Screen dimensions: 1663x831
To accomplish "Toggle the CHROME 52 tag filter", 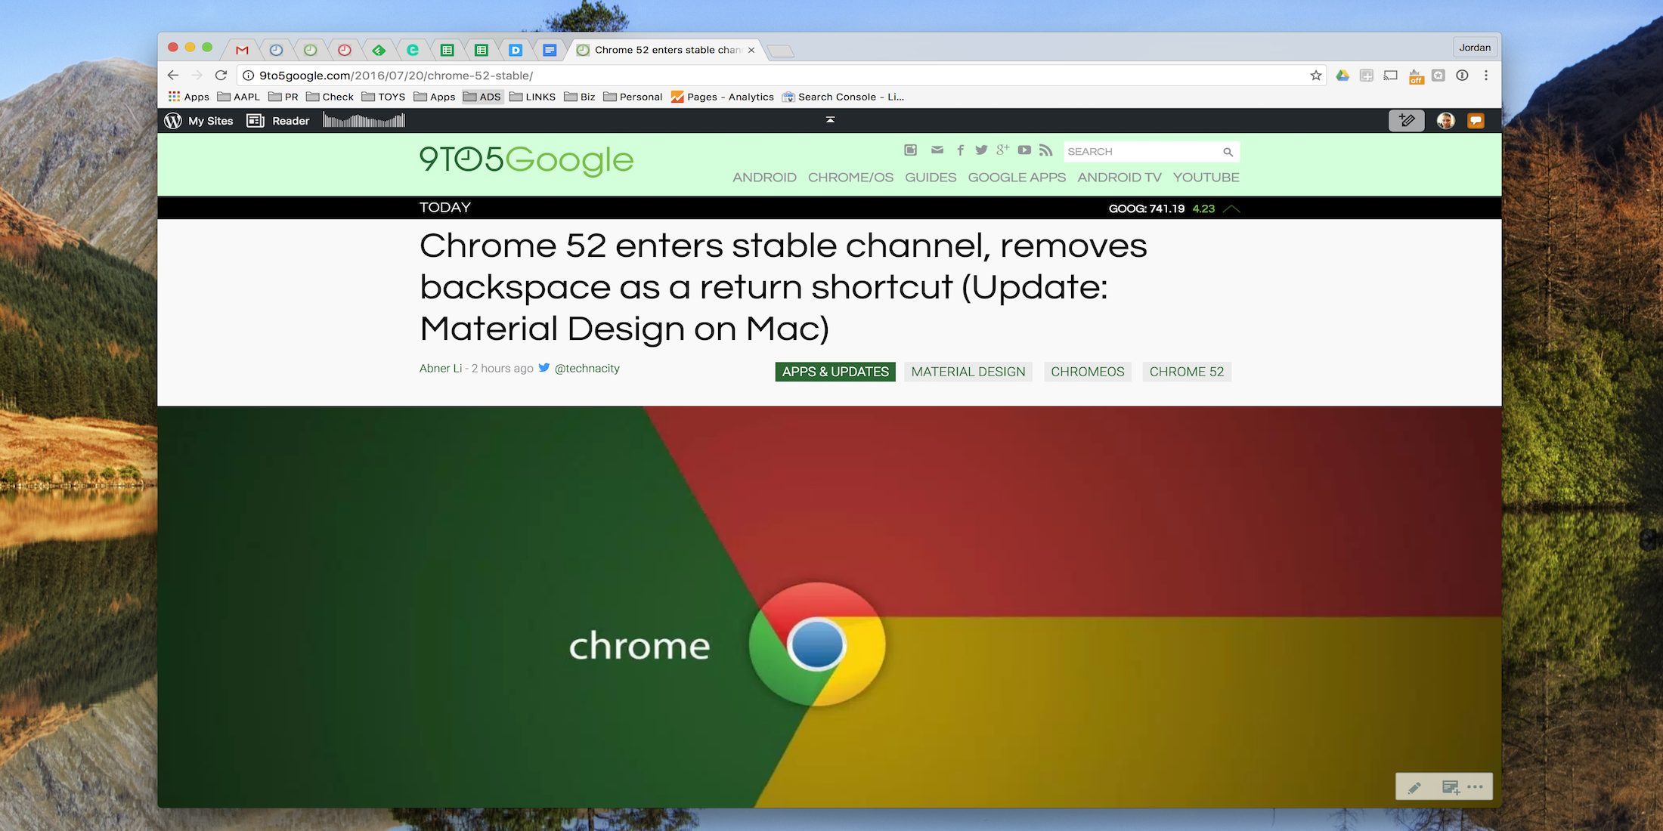I will click(1186, 371).
